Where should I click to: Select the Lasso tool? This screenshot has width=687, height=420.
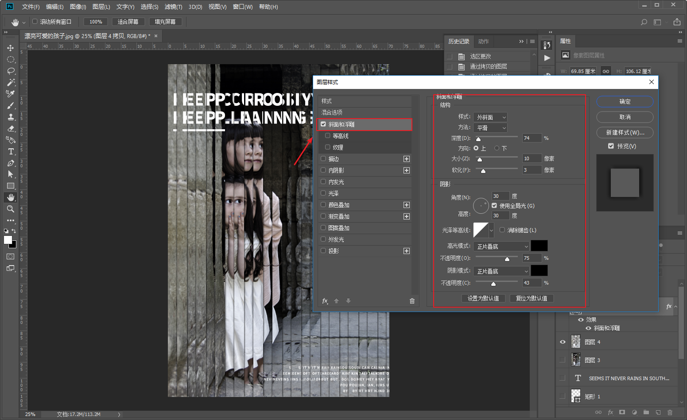tap(11, 71)
